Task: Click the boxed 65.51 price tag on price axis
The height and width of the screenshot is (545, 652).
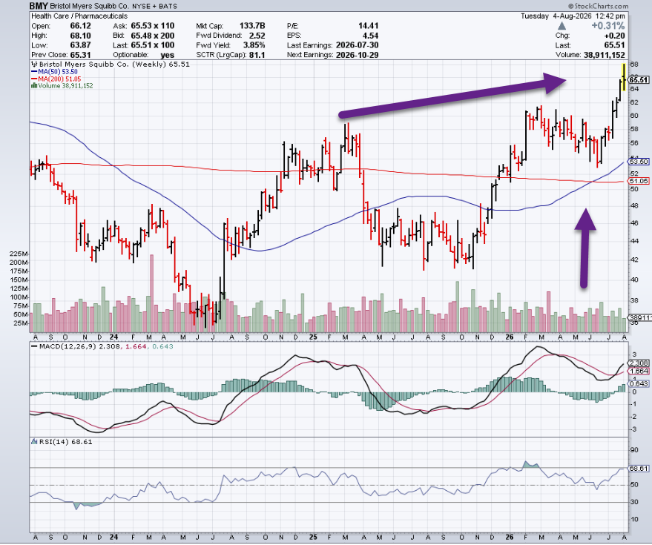Action: coord(639,80)
